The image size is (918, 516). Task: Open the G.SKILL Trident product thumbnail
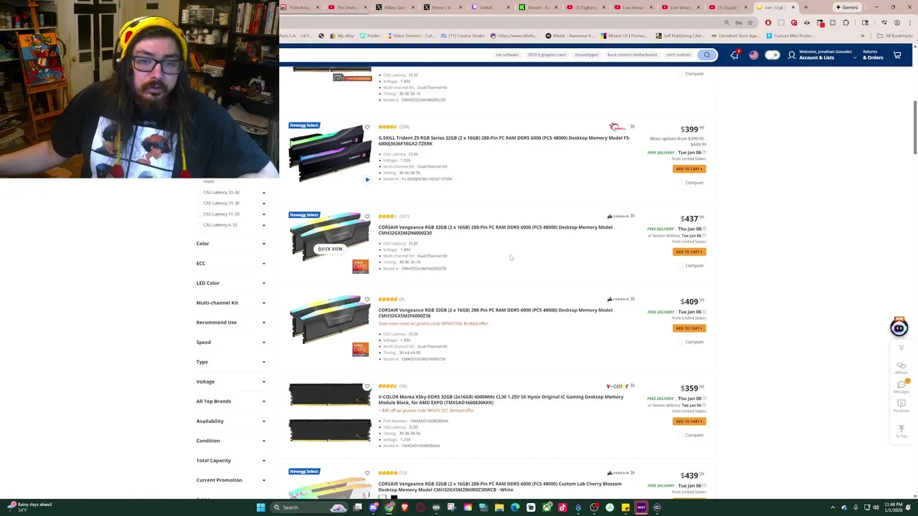pyautogui.click(x=330, y=153)
